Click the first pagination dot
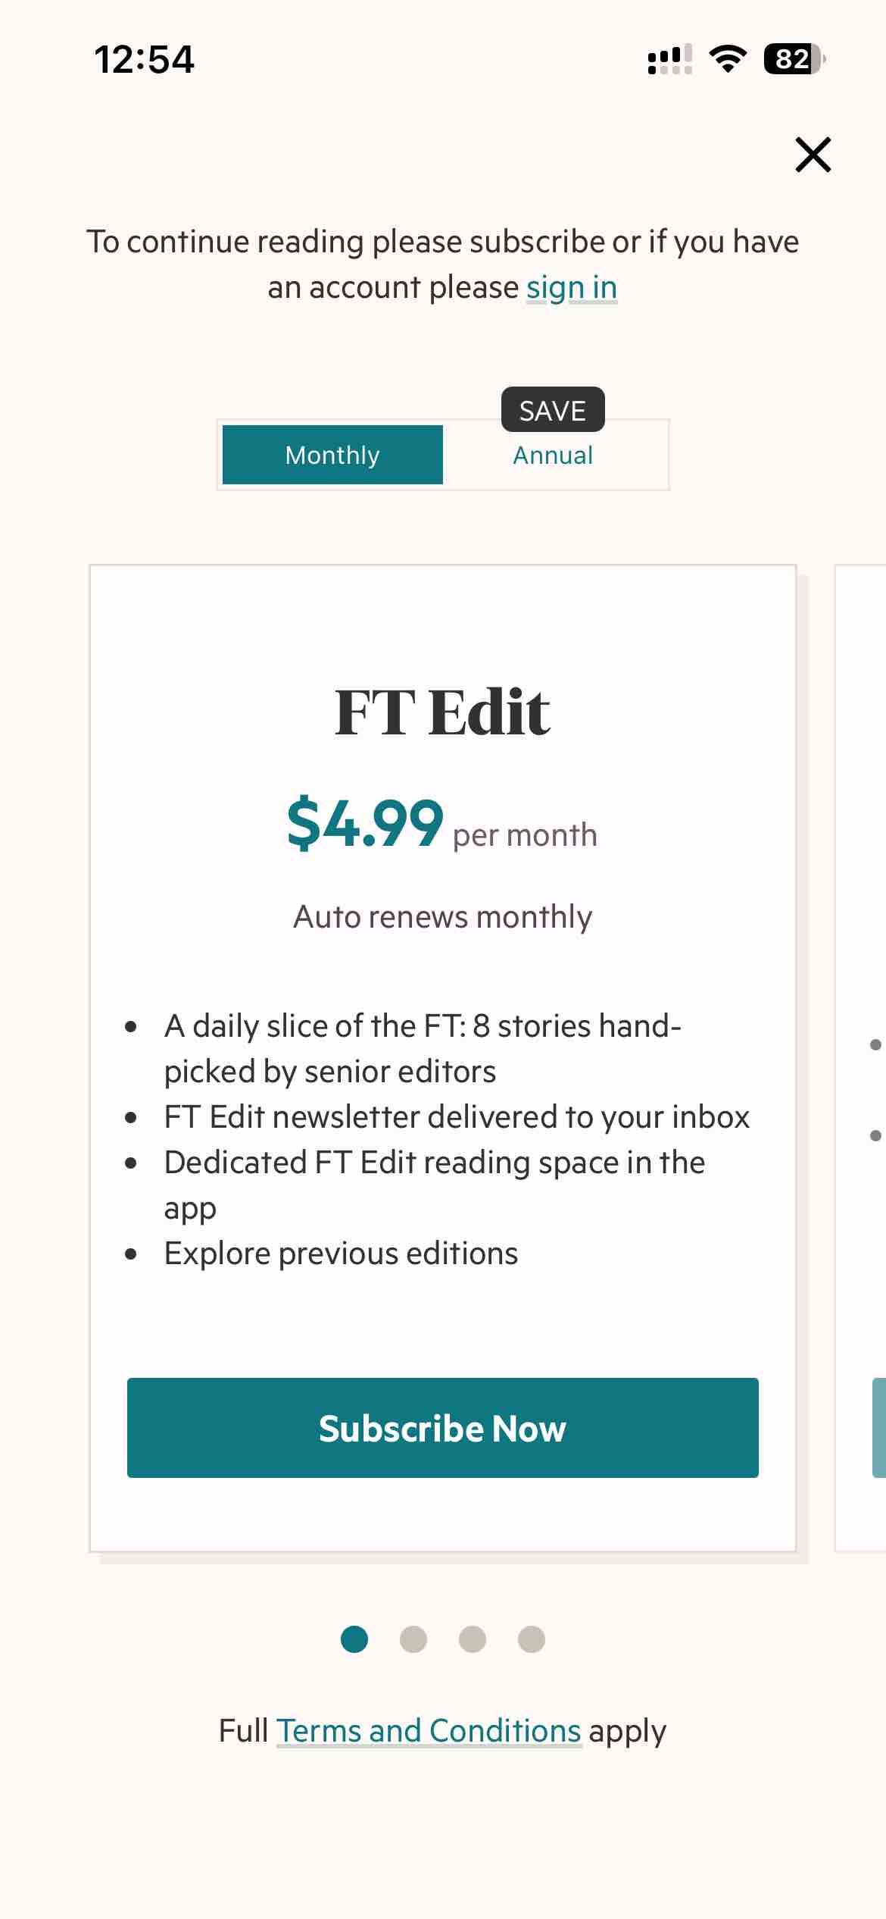Image resolution: width=886 pixels, height=1919 pixels. [x=354, y=1639]
